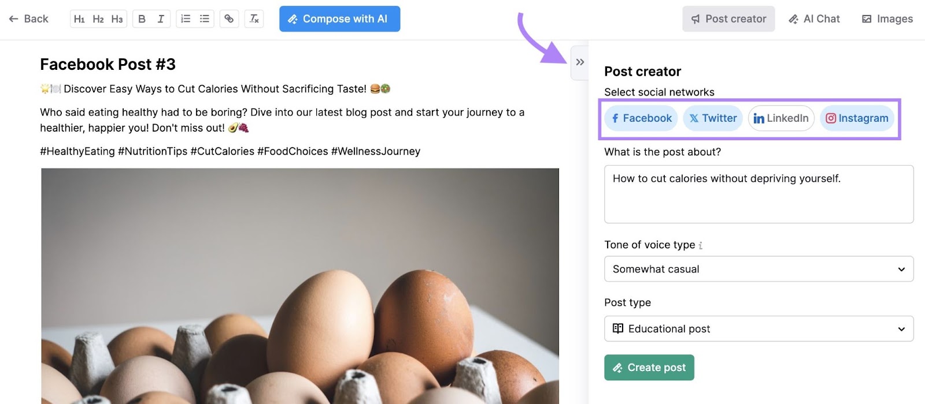Click the Create post button
Image resolution: width=925 pixels, height=404 pixels.
(x=649, y=368)
